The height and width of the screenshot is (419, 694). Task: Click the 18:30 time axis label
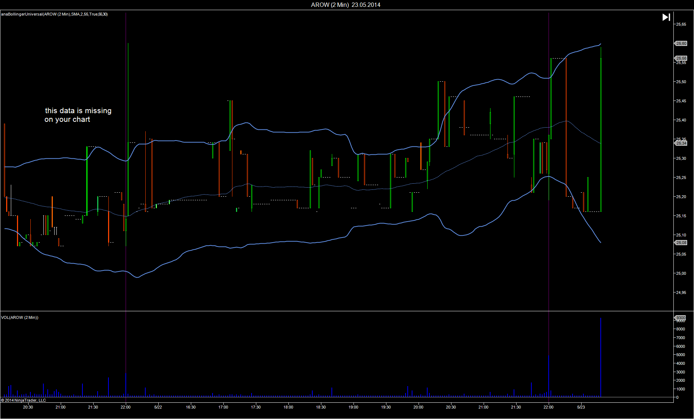pos(321,407)
